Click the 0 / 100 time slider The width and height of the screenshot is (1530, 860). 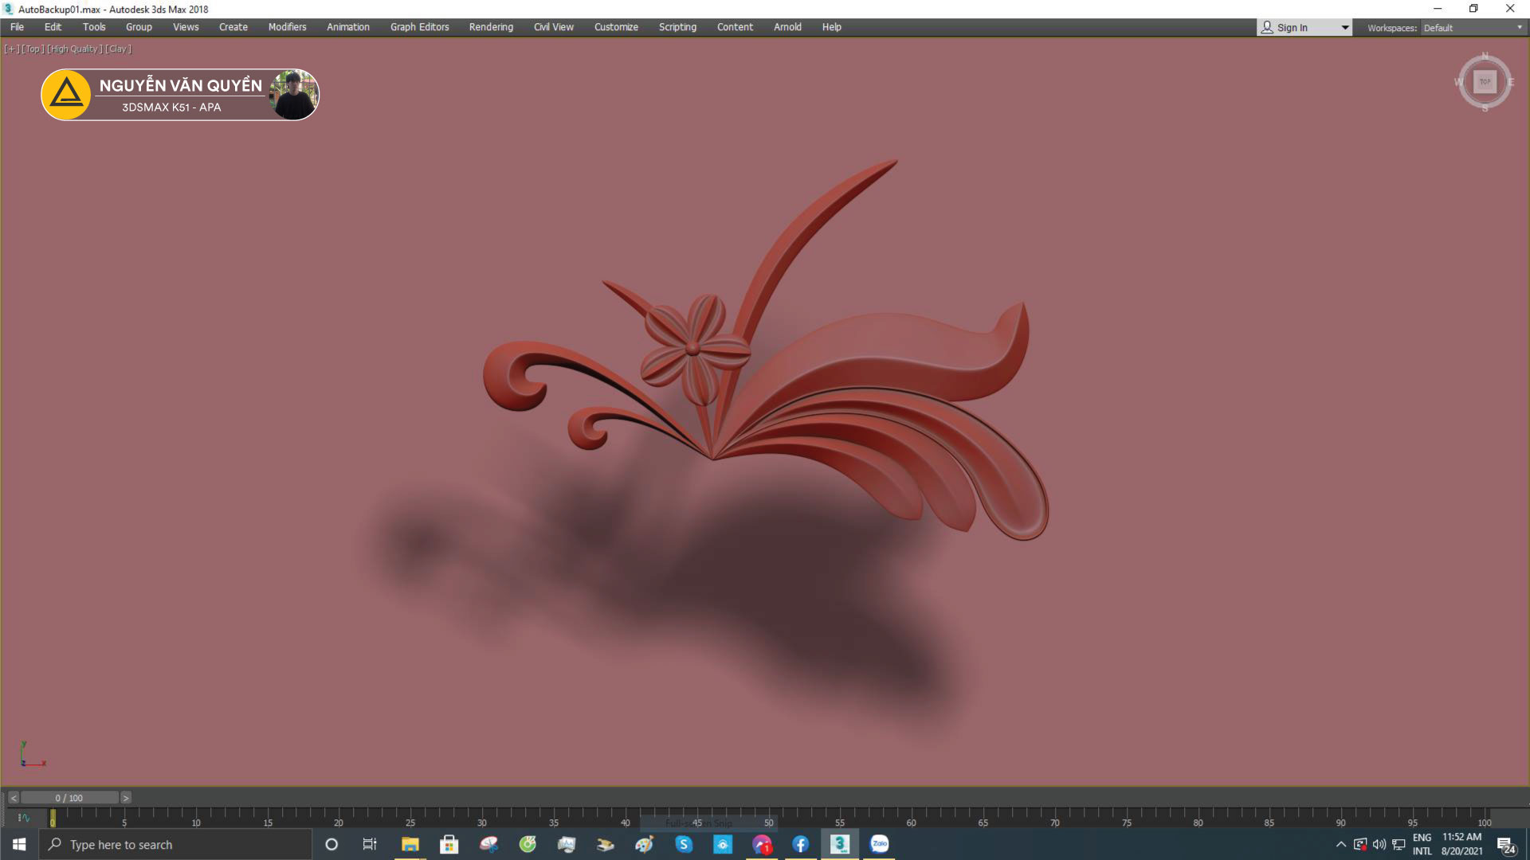[69, 798]
